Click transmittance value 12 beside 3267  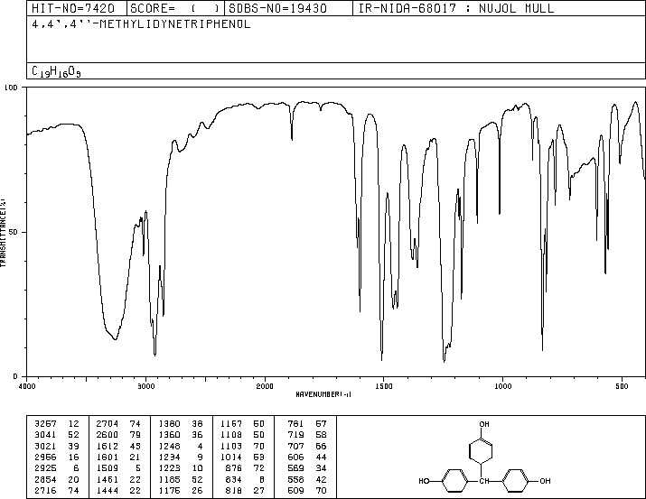[74, 424]
